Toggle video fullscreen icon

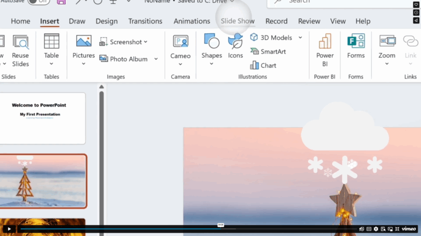coord(397,229)
